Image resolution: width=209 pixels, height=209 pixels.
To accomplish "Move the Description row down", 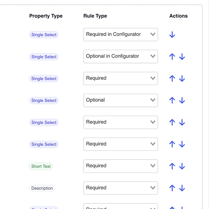I will click(x=182, y=188).
